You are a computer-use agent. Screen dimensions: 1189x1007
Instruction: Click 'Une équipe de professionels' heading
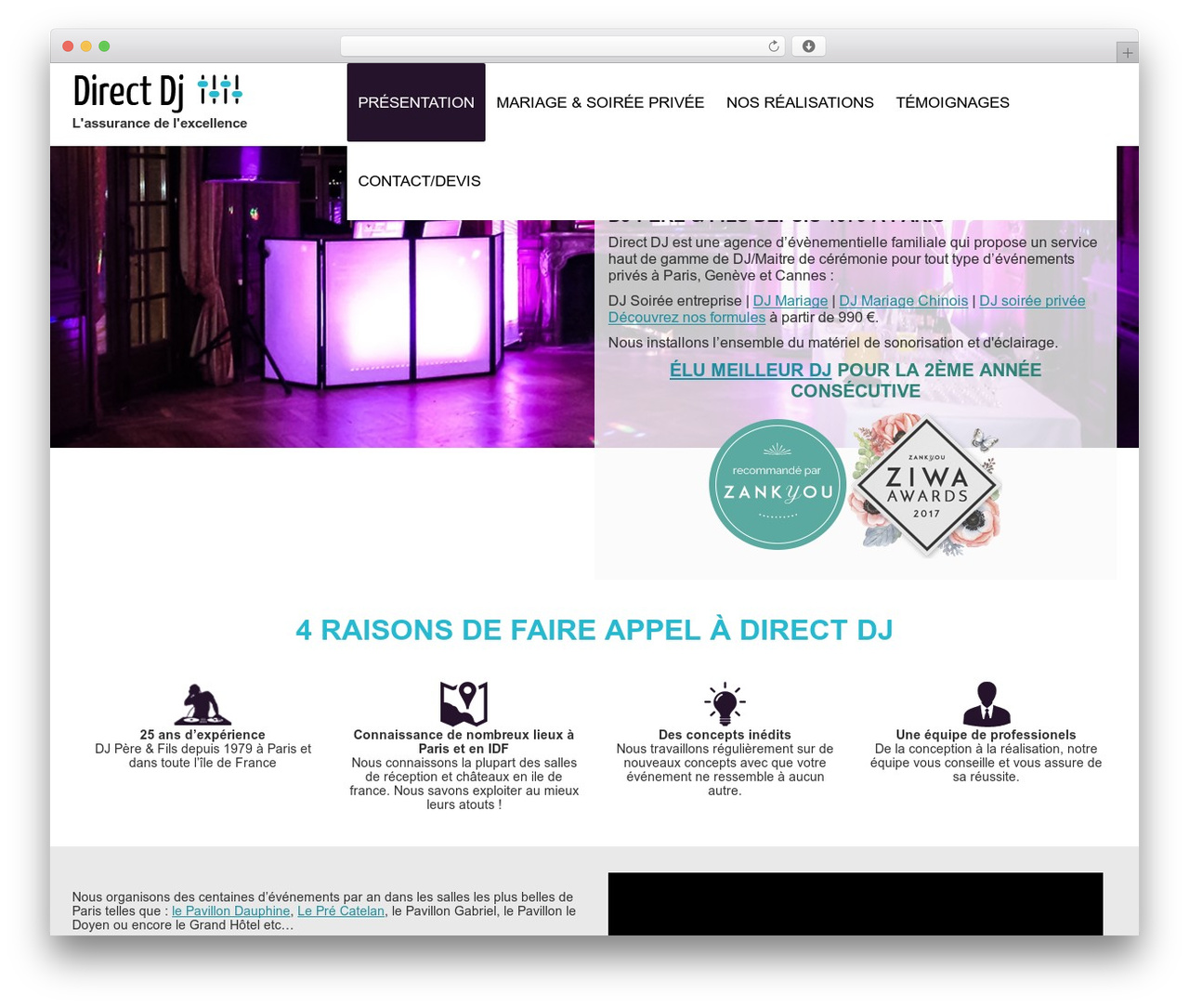(986, 735)
